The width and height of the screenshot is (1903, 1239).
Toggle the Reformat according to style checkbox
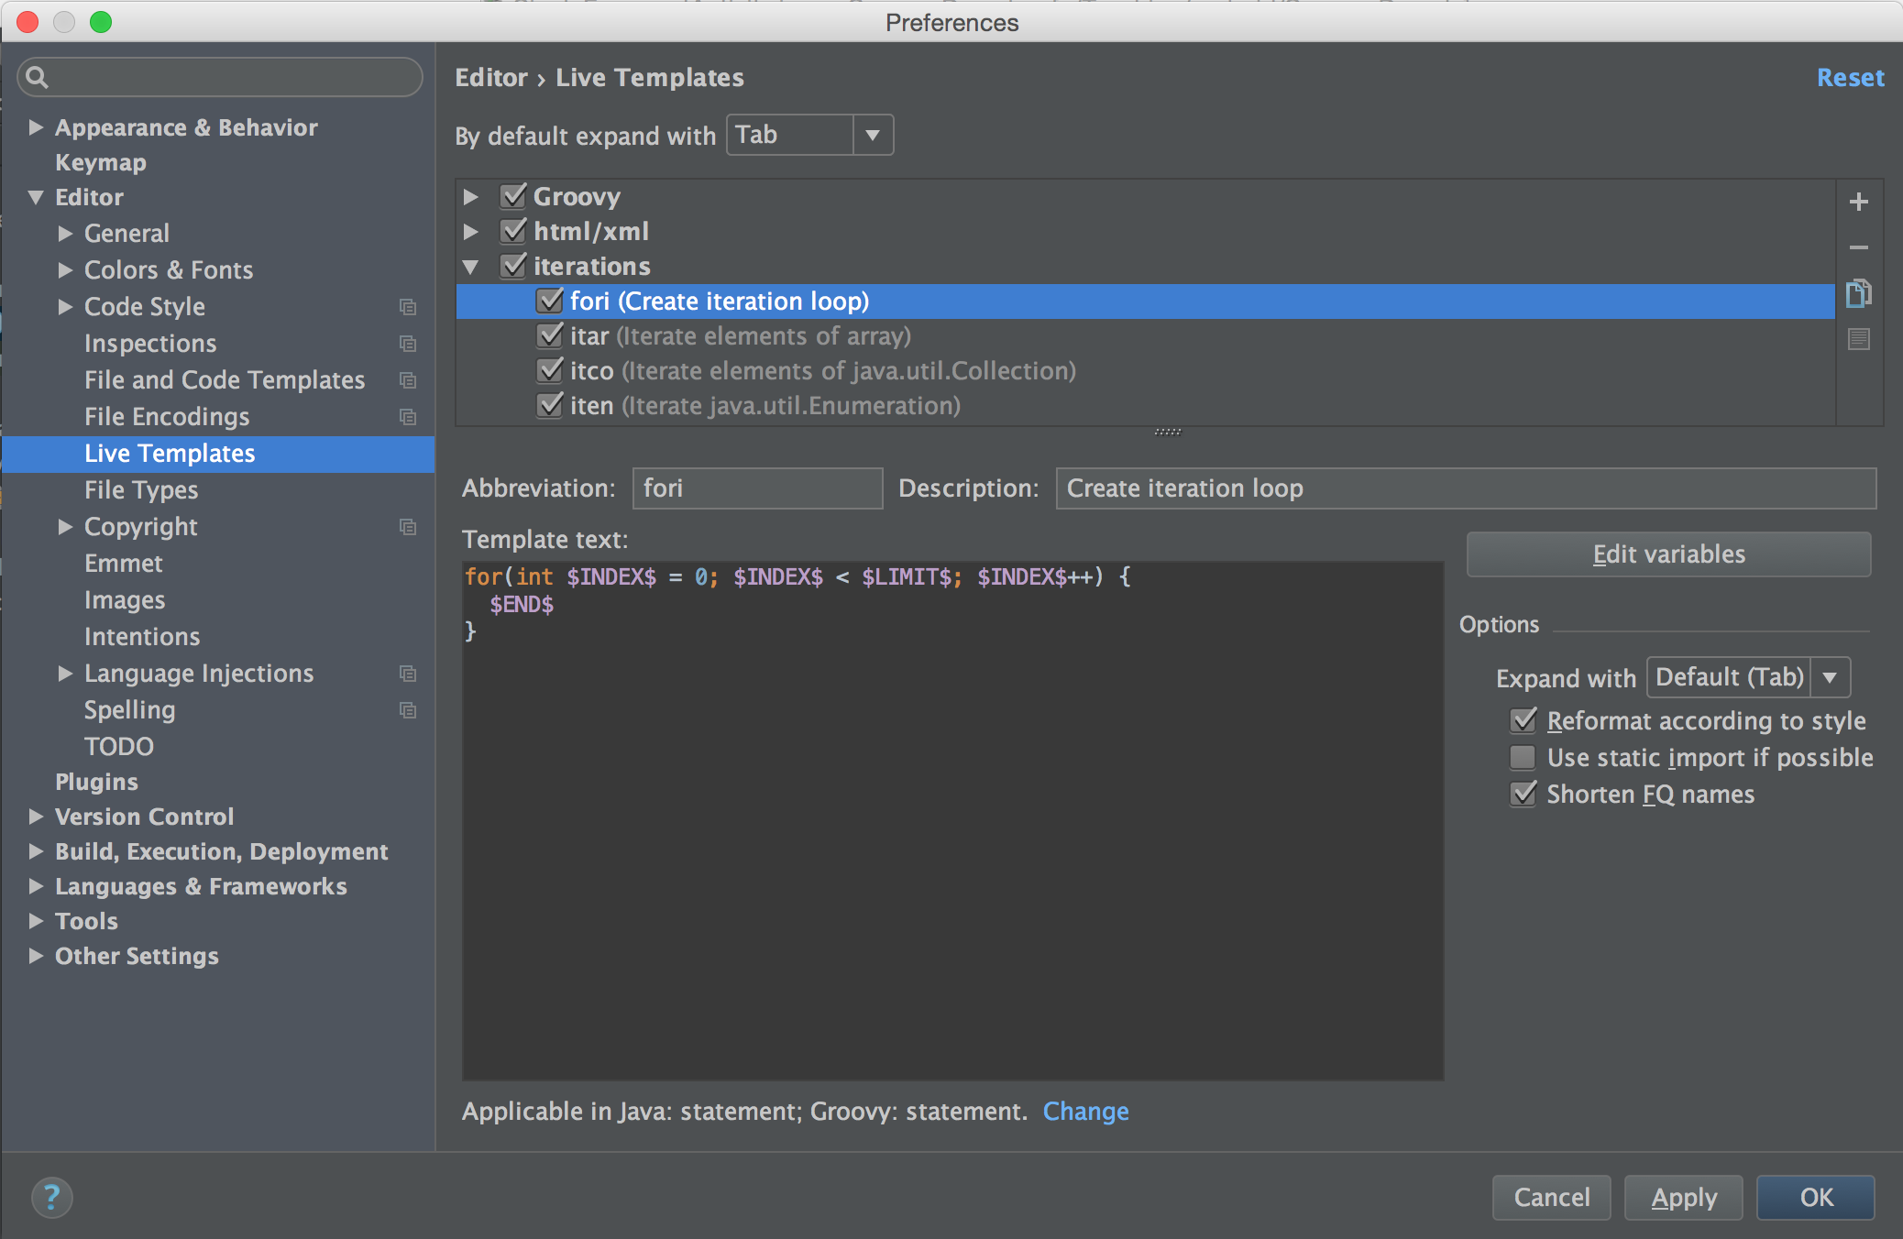(x=1523, y=720)
